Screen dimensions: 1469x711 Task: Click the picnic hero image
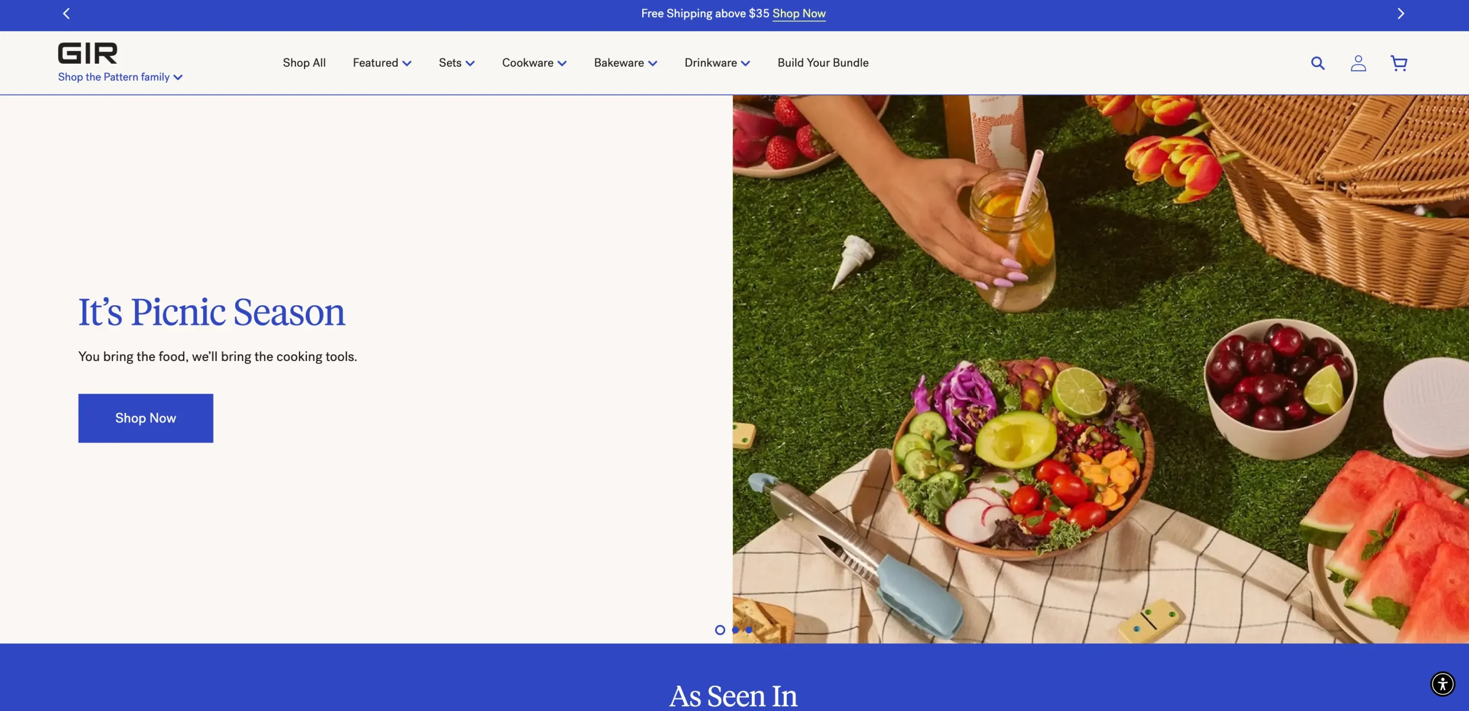click(1101, 369)
